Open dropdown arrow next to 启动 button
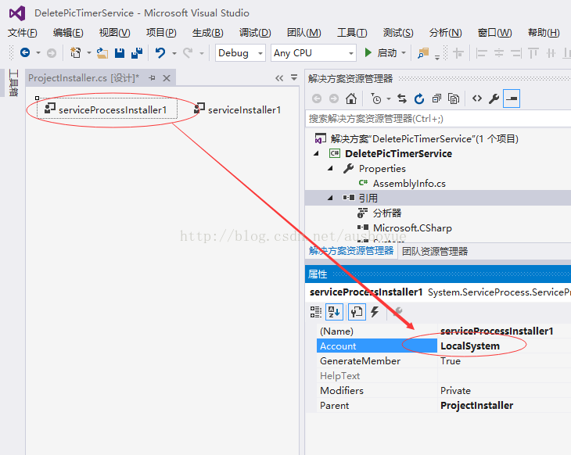The width and height of the screenshot is (571, 455). click(x=404, y=53)
